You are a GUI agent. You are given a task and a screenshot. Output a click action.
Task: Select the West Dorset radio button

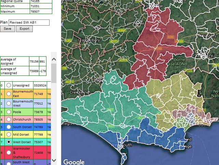[x=9, y=142]
